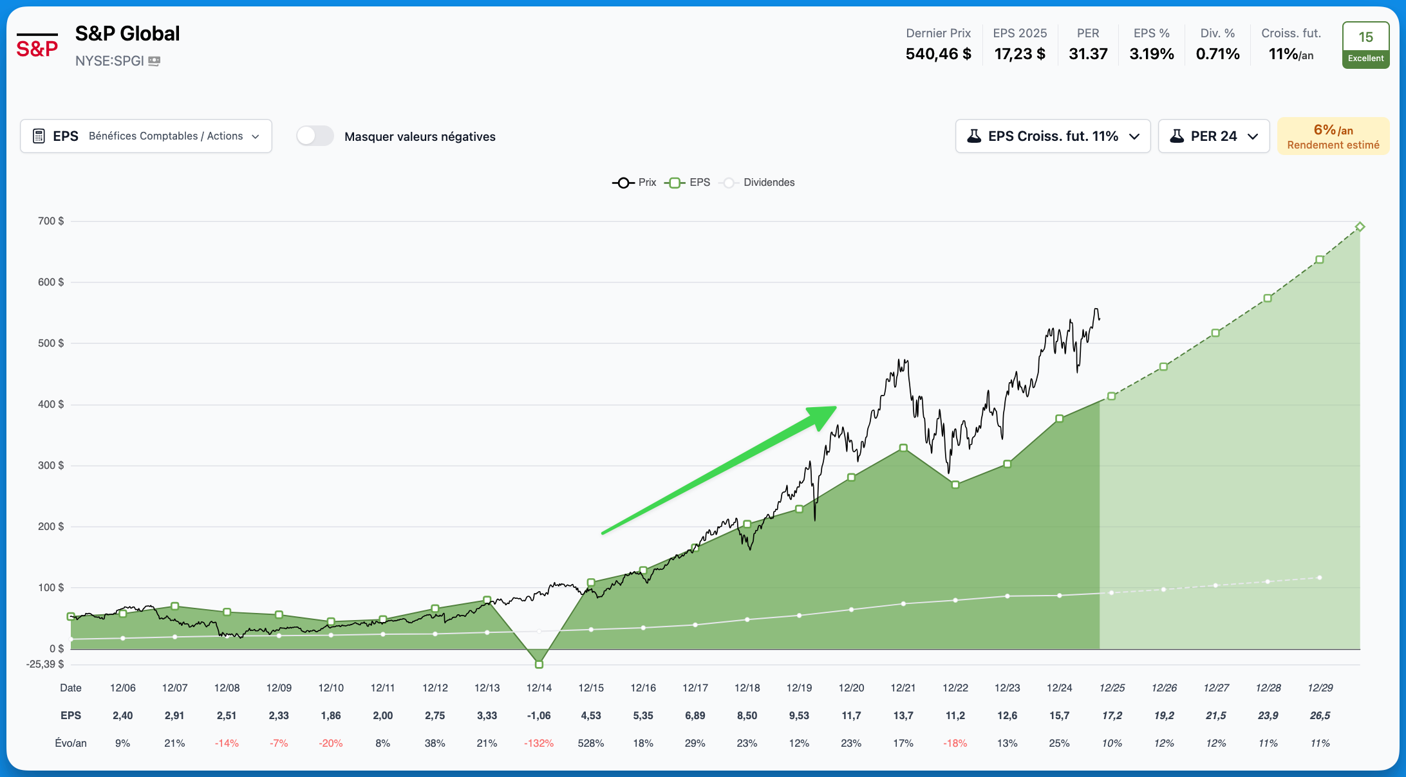The width and height of the screenshot is (1406, 777).
Task: Click the S&P Global company title
Action: pos(127,33)
